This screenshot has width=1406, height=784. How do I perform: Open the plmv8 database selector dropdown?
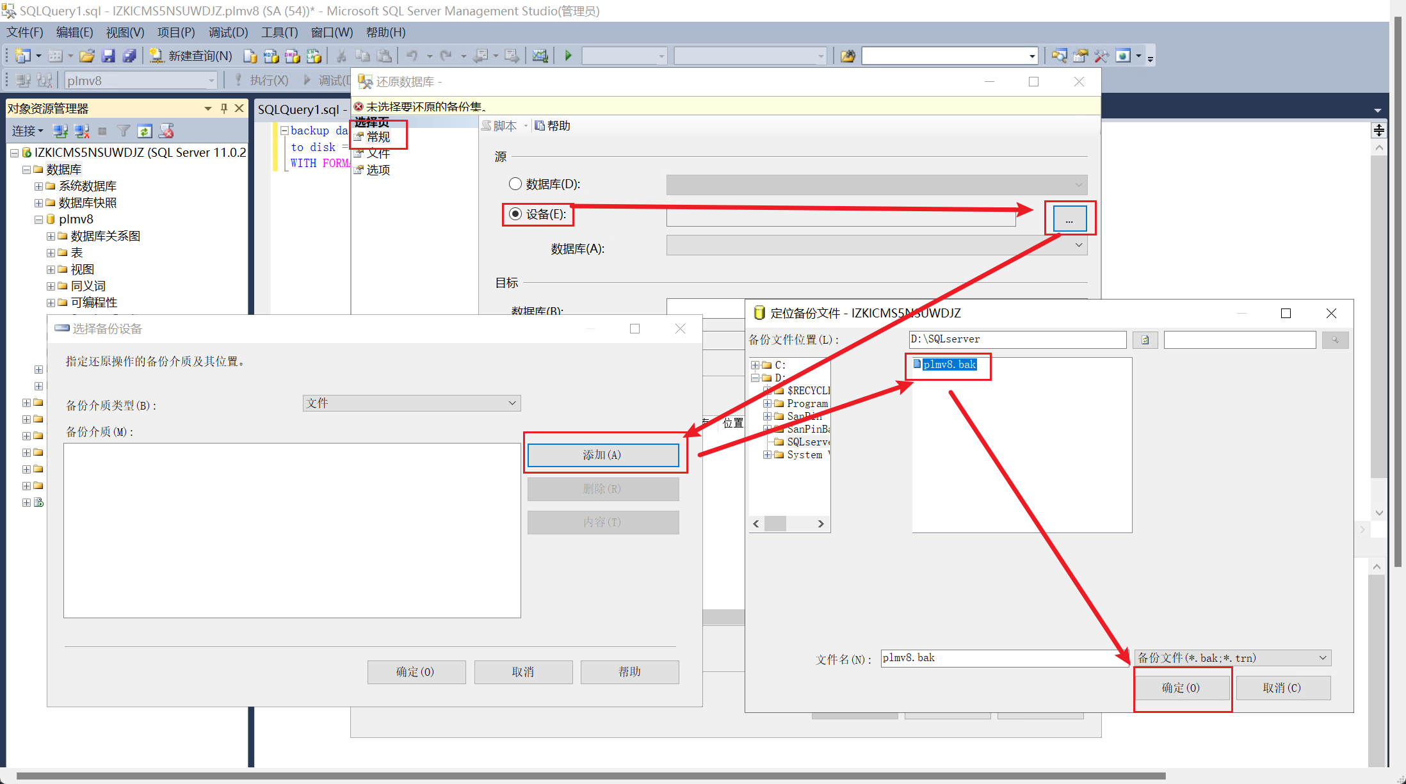141,81
